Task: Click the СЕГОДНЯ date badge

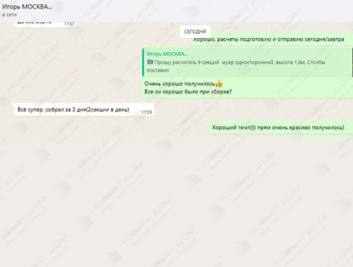Action: coord(195,32)
